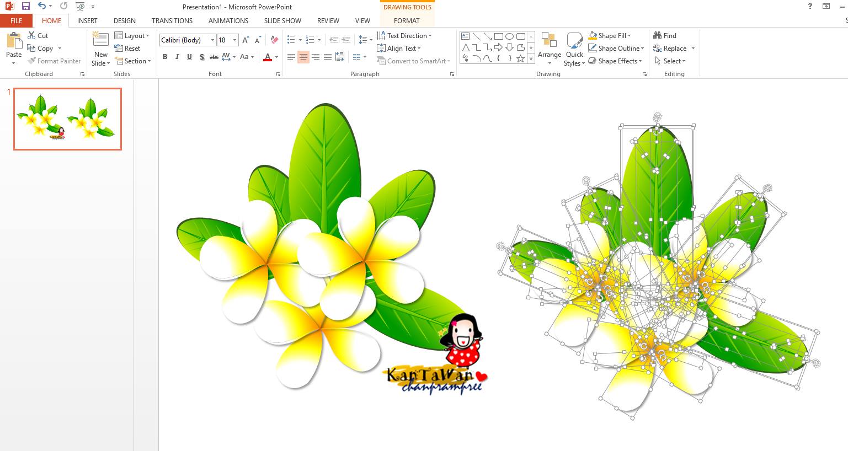Expand the shapes gallery More arrow
Screen dimensions: 848x451
coord(531,58)
